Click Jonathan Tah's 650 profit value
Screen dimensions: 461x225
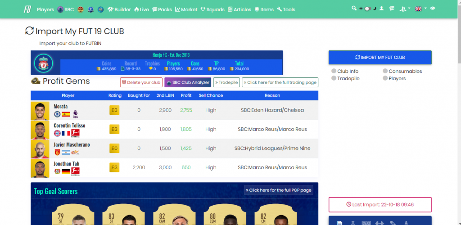tap(186, 167)
